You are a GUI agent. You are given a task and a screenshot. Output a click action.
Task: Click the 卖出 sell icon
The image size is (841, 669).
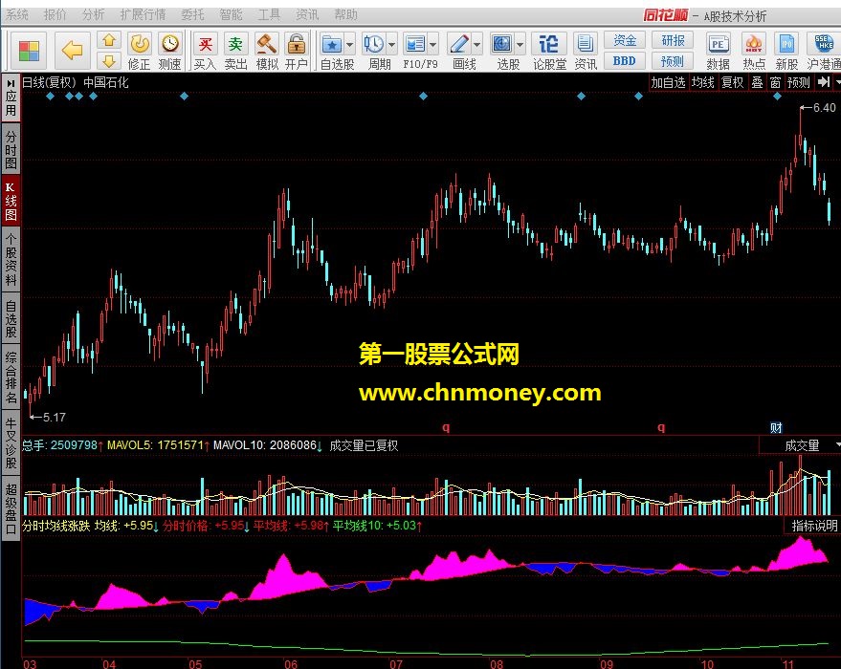click(235, 52)
